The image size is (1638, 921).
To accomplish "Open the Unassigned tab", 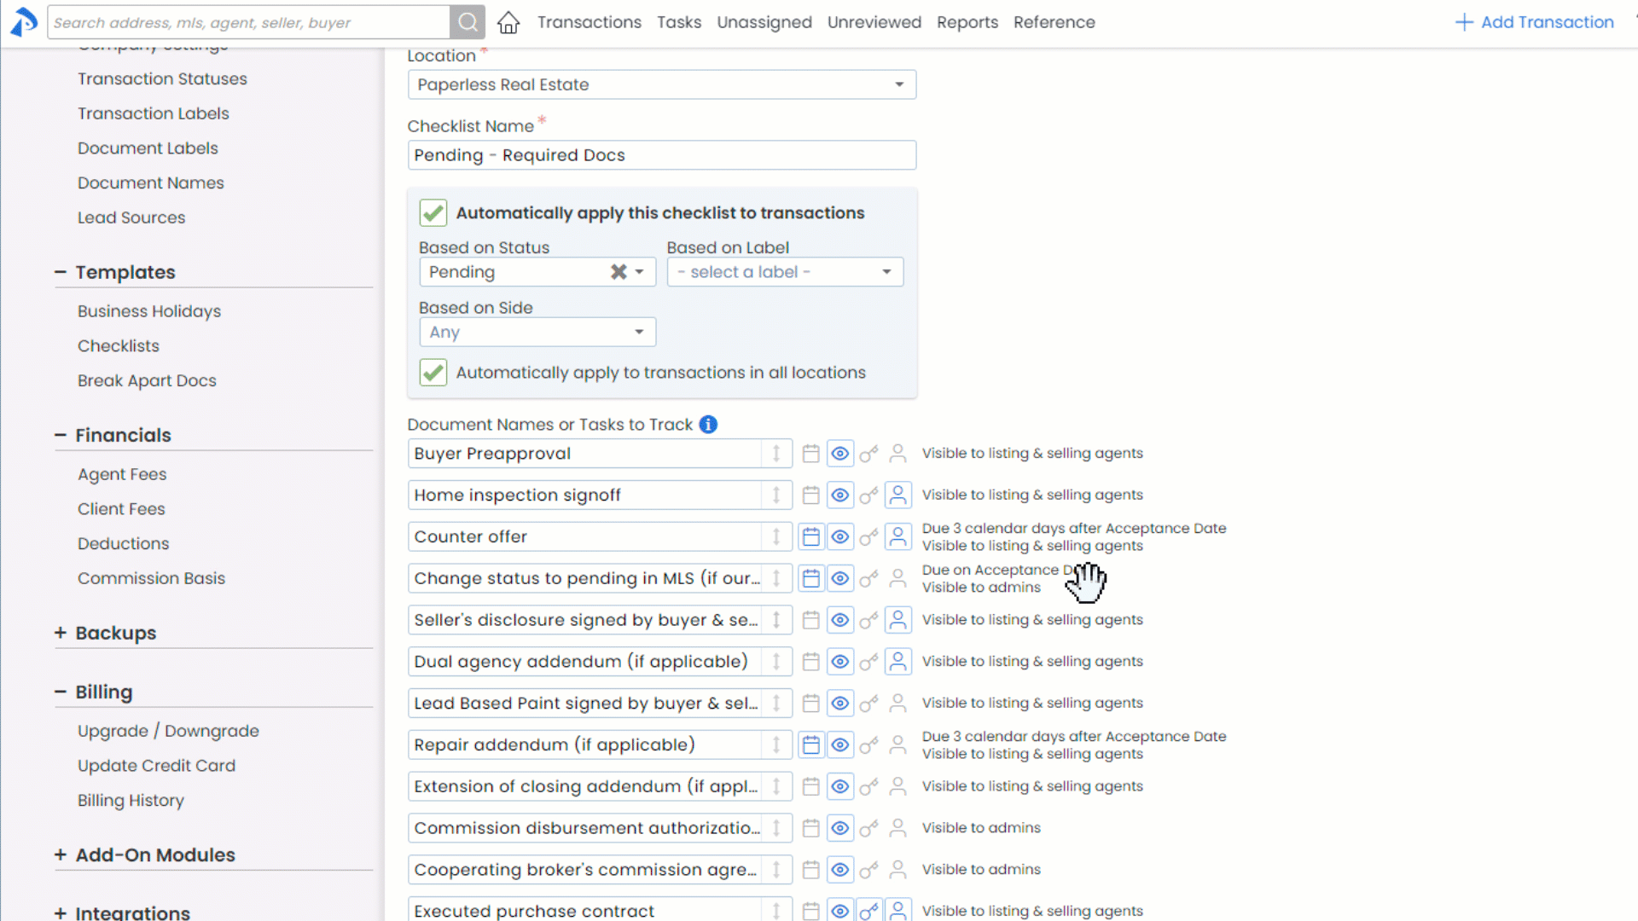I will point(764,22).
